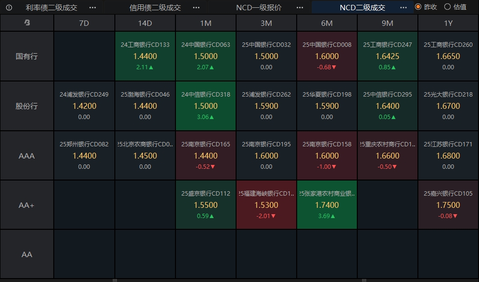Open the 25华夏银行CD198 cell

click(x=327, y=106)
